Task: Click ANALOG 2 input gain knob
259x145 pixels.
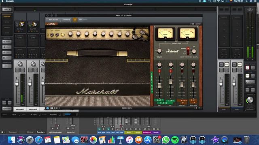Action: pyautogui.click(x=35, y=25)
